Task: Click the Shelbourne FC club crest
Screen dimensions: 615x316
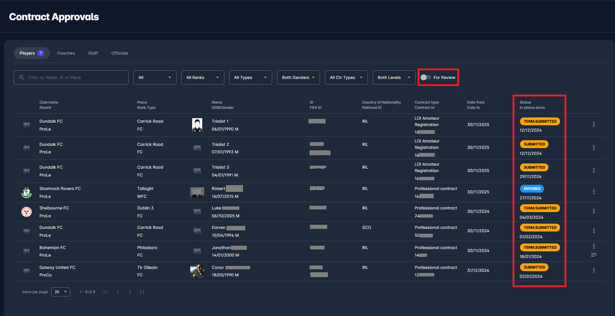Action: (x=27, y=212)
